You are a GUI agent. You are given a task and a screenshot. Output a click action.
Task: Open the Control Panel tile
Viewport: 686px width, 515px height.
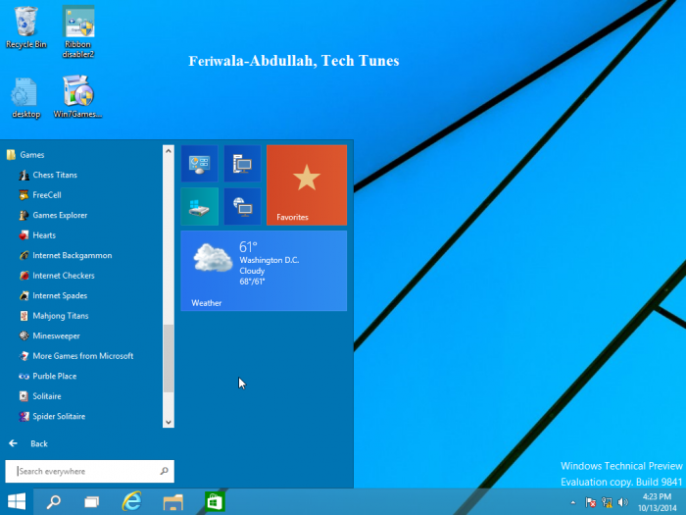(x=200, y=164)
